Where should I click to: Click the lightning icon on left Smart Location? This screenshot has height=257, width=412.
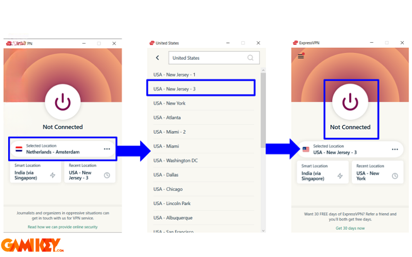click(53, 175)
